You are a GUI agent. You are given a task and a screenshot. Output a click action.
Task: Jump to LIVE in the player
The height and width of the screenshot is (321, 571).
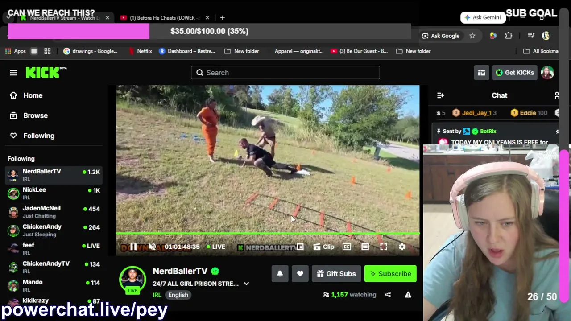pos(216,247)
